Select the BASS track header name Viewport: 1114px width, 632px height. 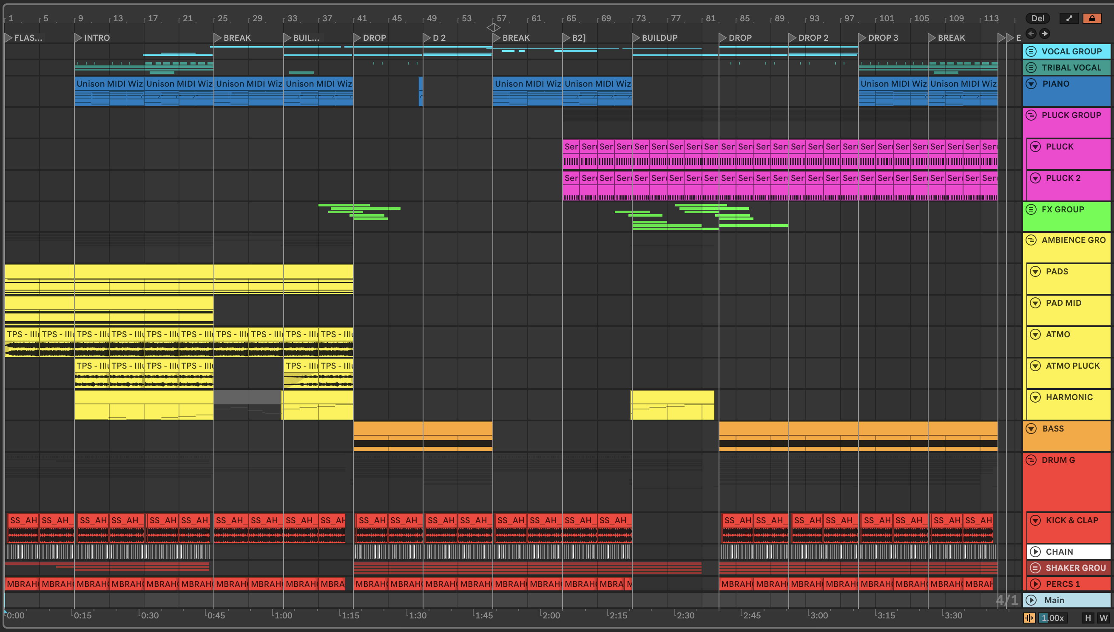coord(1053,429)
